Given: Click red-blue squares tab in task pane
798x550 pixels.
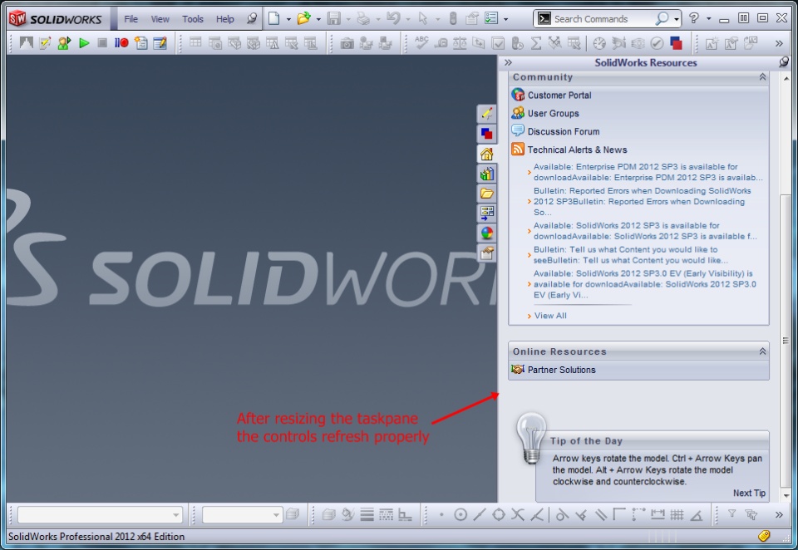Looking at the screenshot, I should tap(486, 134).
